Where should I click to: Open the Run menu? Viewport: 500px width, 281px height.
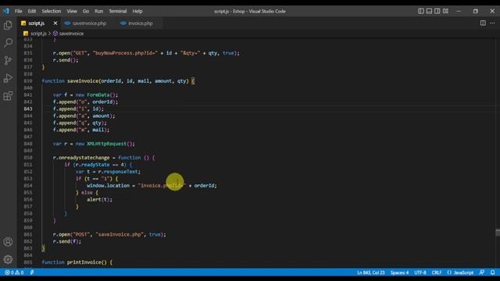pos(99,11)
